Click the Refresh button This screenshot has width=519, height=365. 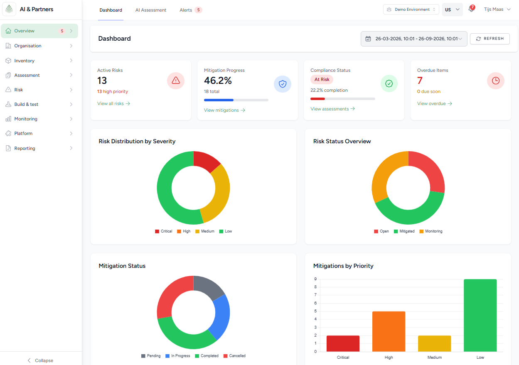click(x=490, y=39)
